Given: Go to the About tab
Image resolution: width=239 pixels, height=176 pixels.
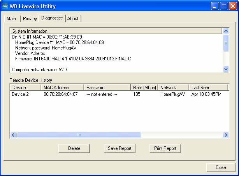Looking at the screenshot, I should [x=73, y=19].
